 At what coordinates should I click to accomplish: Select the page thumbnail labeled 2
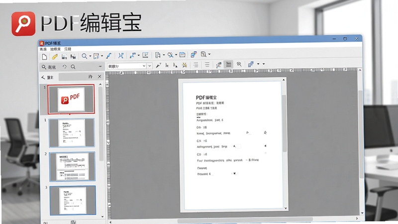click(x=72, y=166)
